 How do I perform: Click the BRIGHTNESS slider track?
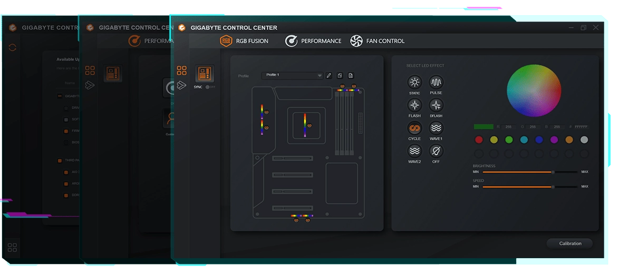click(x=529, y=172)
